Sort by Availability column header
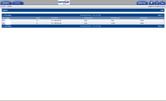 tap(144, 18)
